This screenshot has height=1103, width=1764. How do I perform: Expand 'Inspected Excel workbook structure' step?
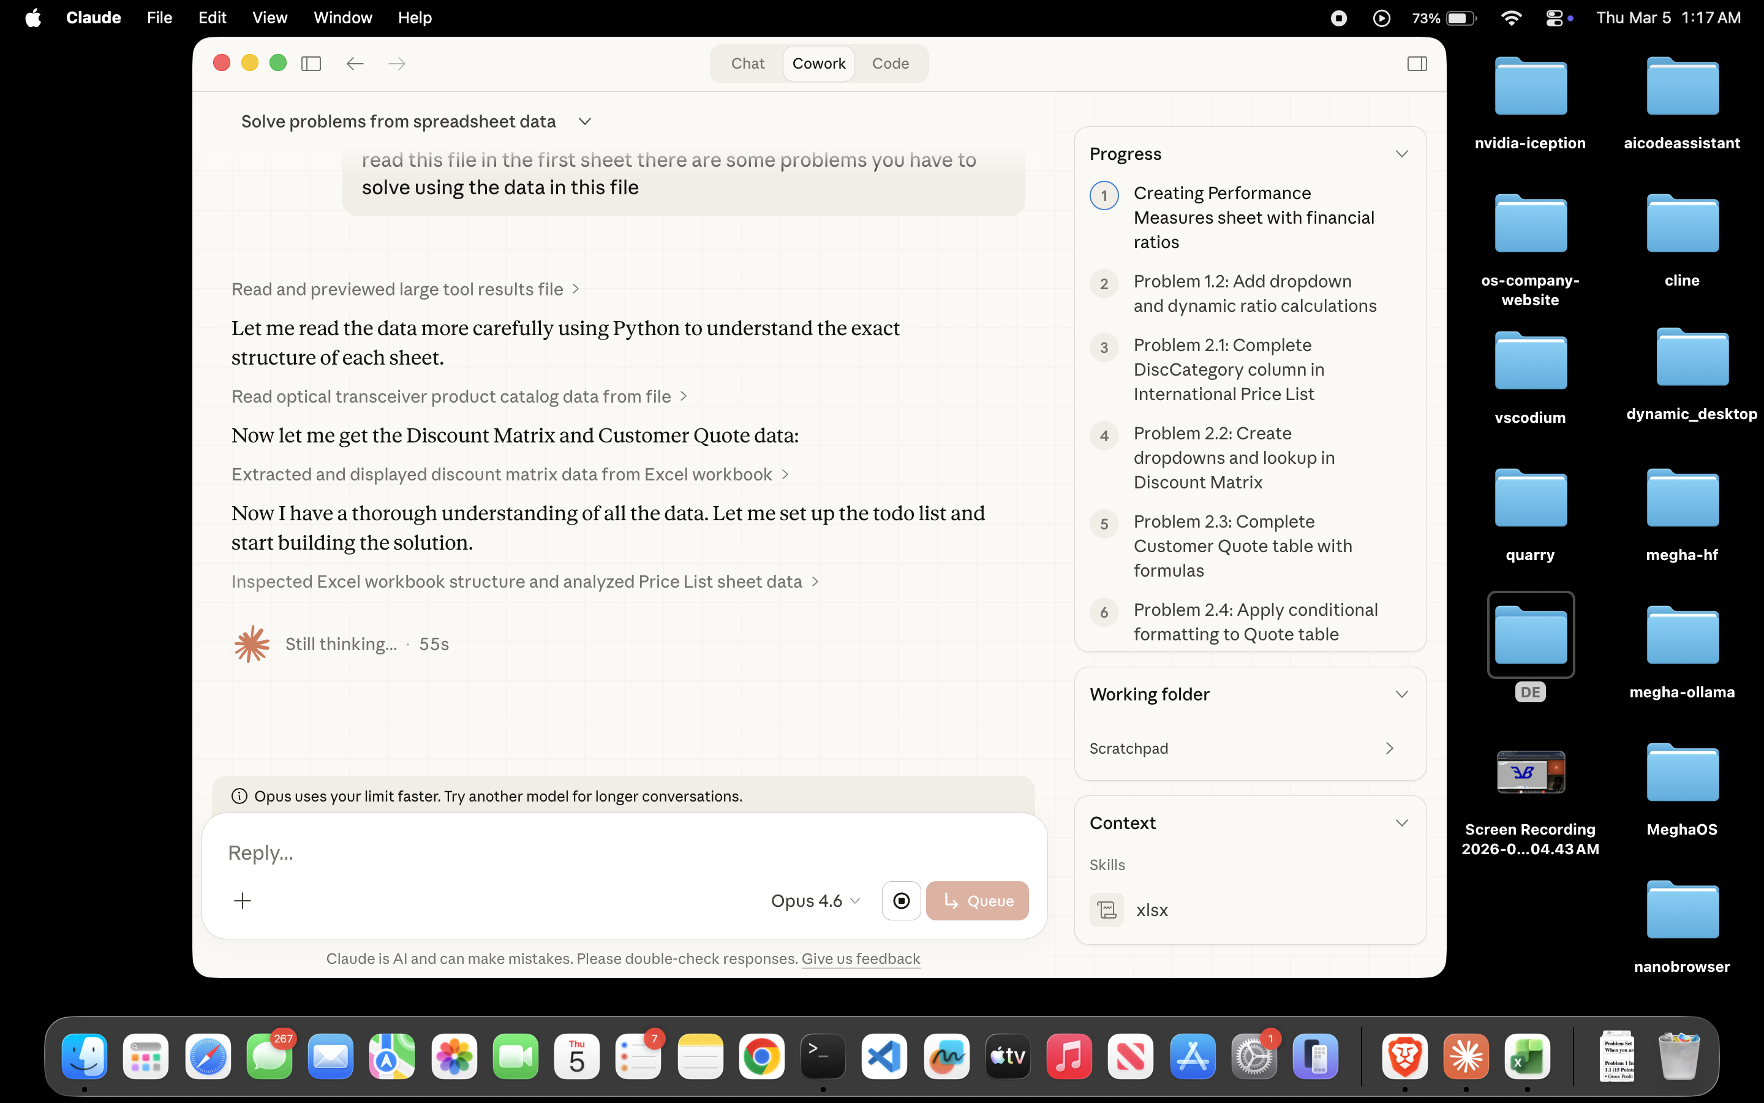(526, 582)
